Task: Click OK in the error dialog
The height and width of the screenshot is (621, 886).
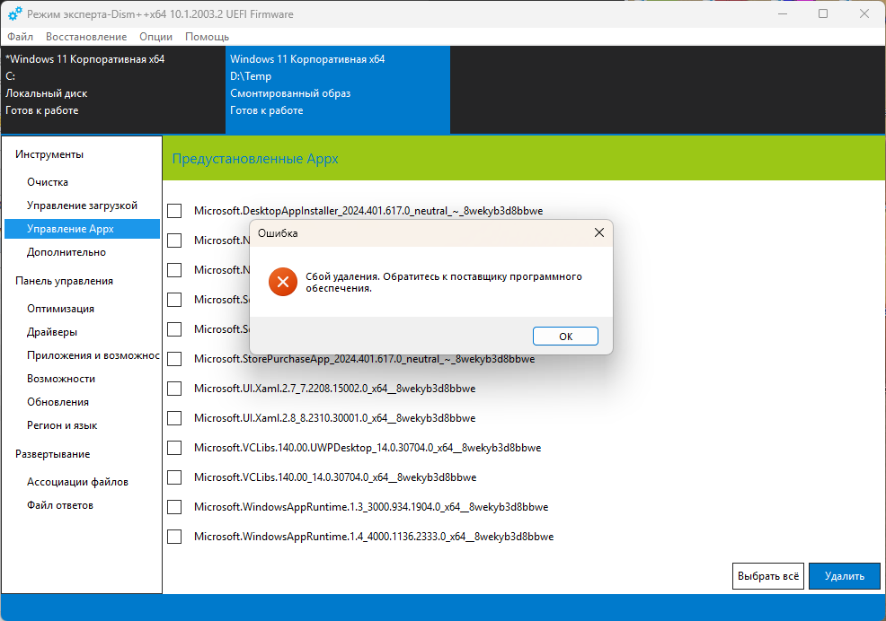Action: point(565,337)
